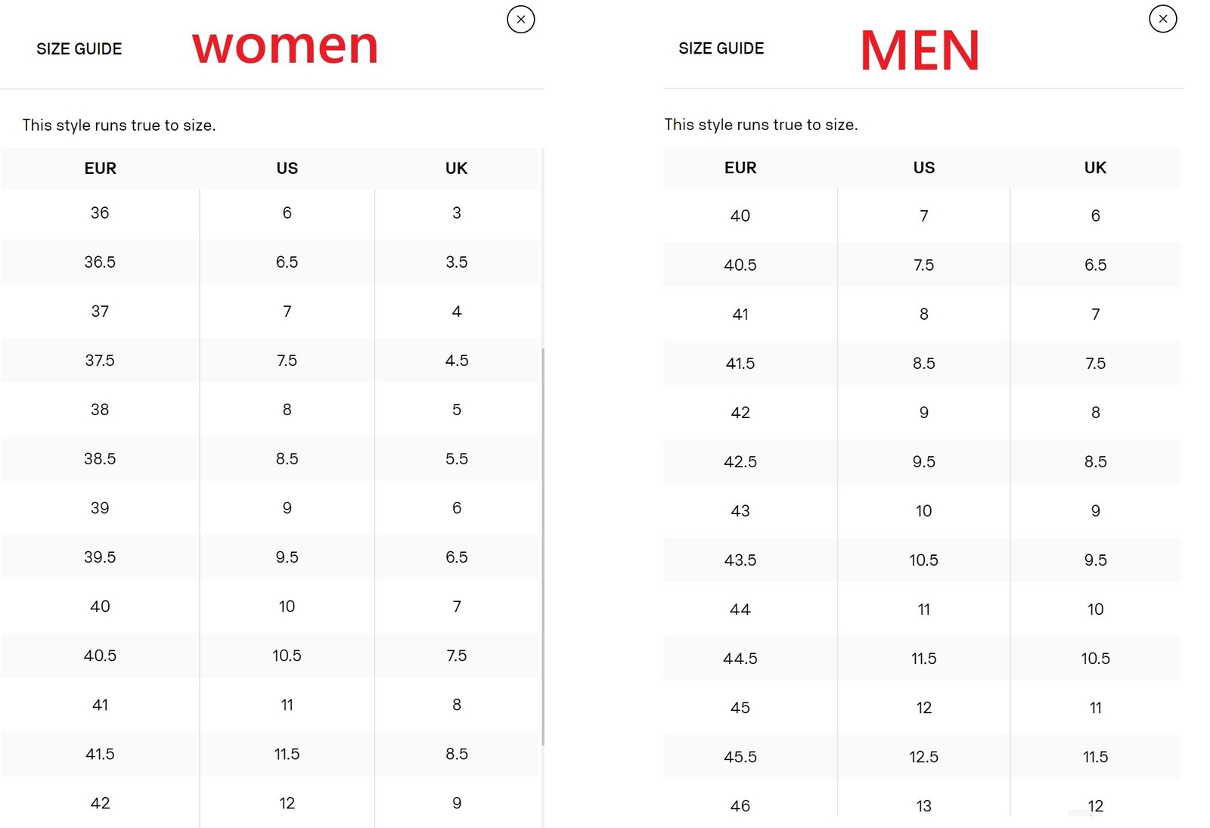Image resolution: width=1210 pixels, height=828 pixels.
Task: Click EUR header in women table
Action: click(x=100, y=169)
